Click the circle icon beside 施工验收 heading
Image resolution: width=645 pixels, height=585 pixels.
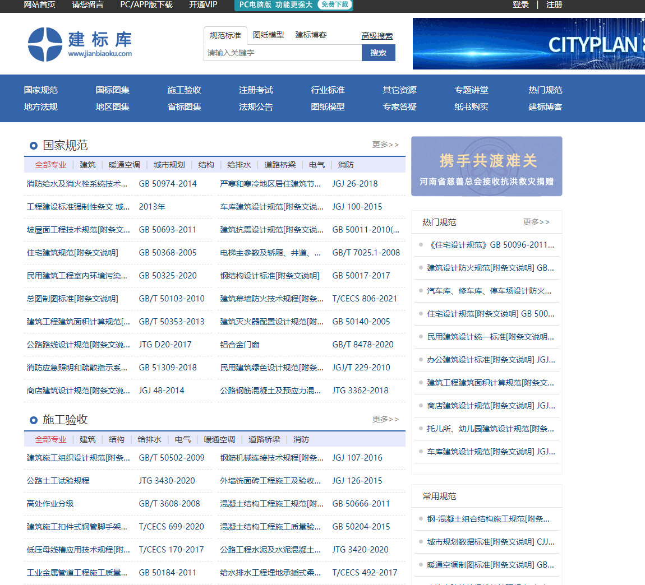pyautogui.click(x=34, y=420)
